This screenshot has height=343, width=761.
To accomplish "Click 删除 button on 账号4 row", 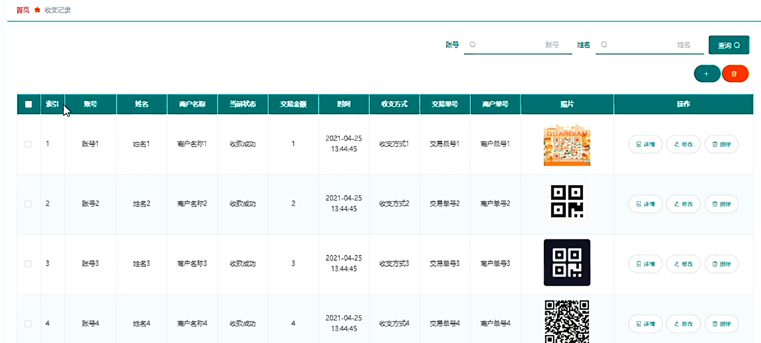I will pyautogui.click(x=721, y=324).
